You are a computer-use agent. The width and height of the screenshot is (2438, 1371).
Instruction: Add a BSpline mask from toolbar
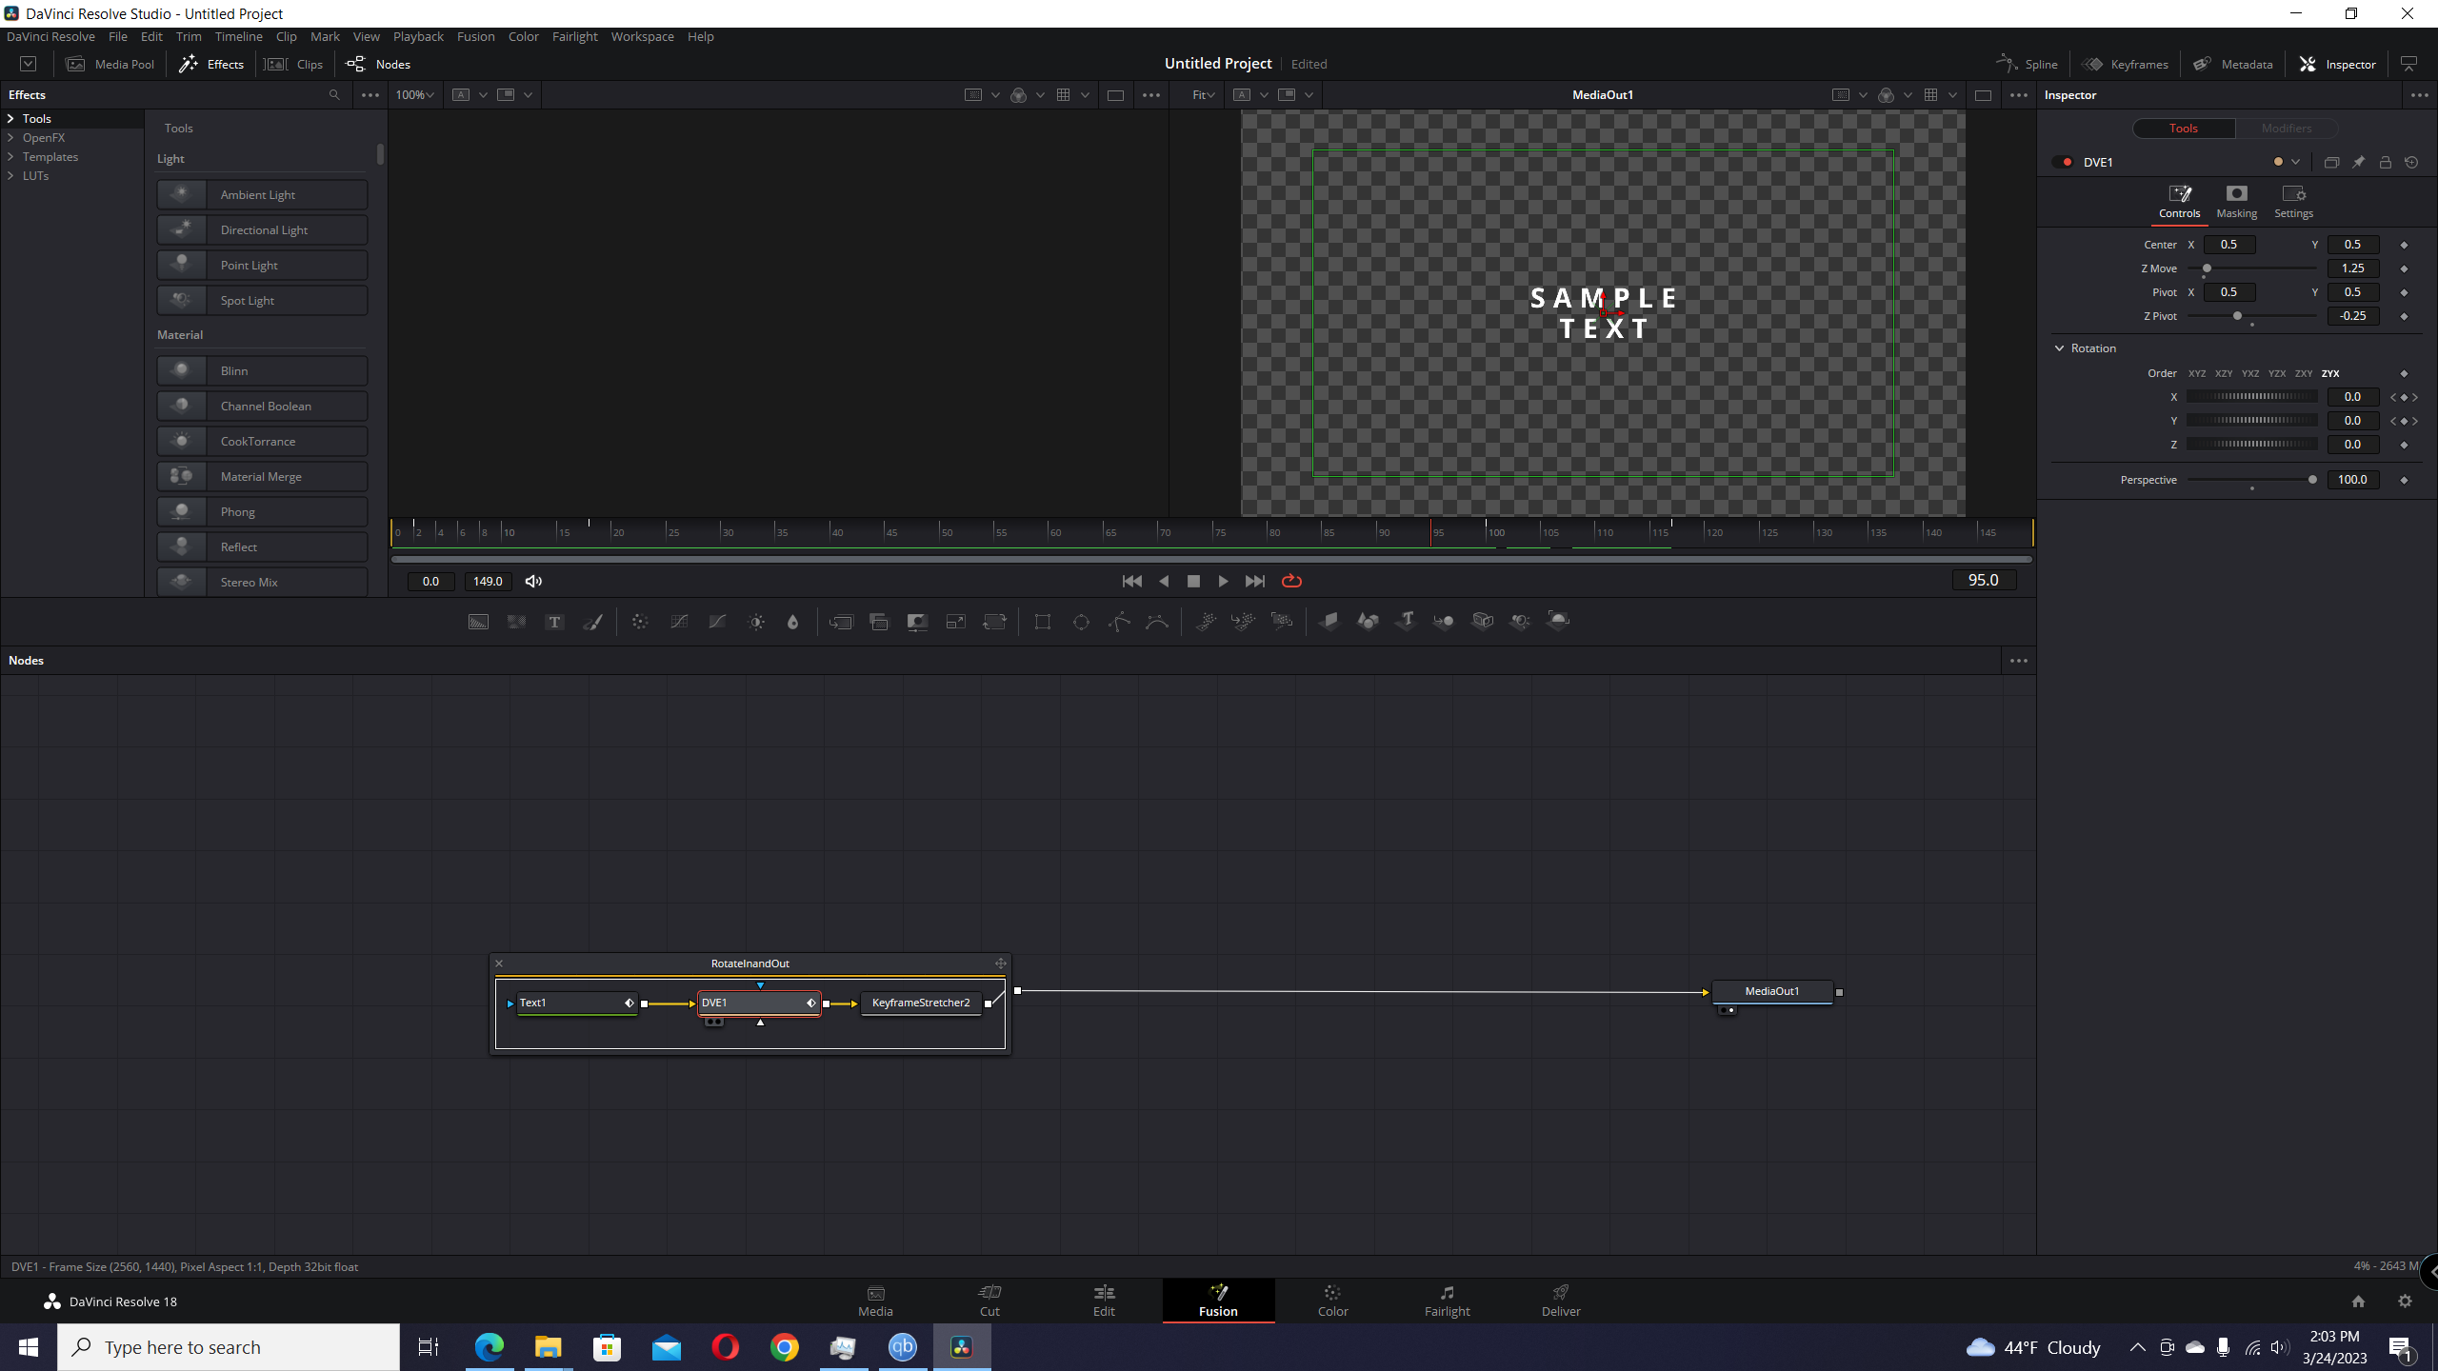point(1157,622)
